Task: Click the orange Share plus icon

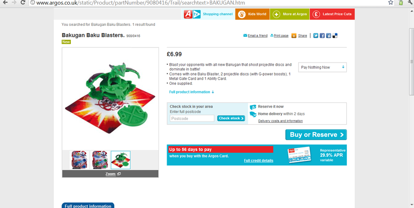Action: pos(294,36)
